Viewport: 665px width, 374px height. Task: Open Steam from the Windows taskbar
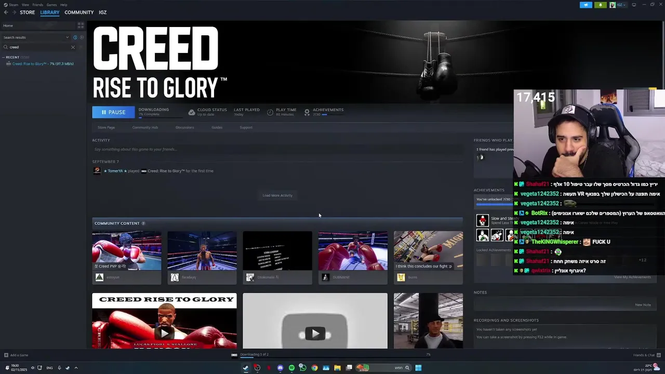click(x=246, y=368)
